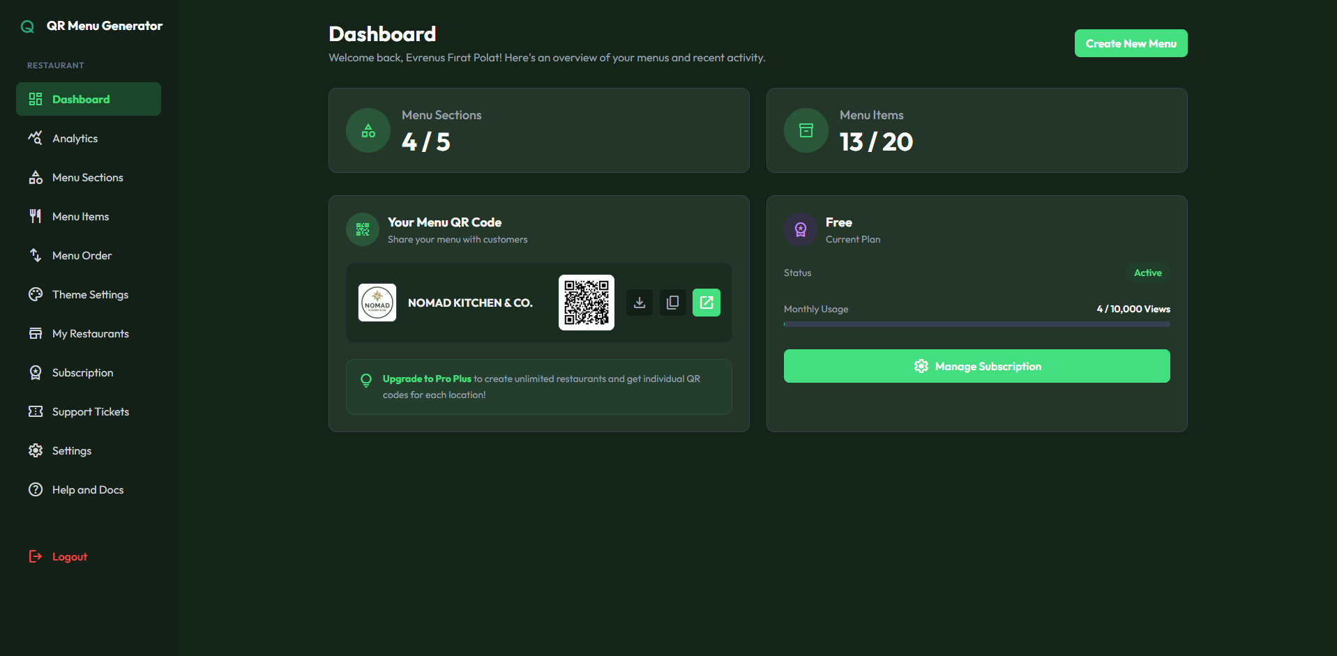1337x656 pixels.
Task: Download the menu QR code
Action: 639,302
